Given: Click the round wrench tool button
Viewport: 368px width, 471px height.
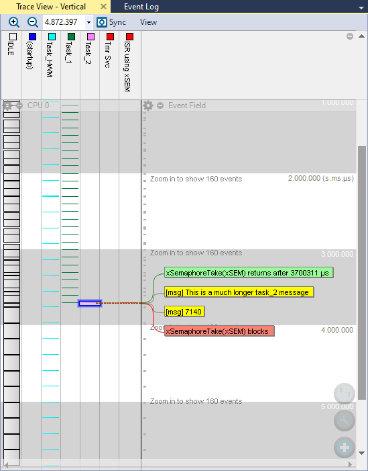Looking at the screenshot, I should click(345, 421).
